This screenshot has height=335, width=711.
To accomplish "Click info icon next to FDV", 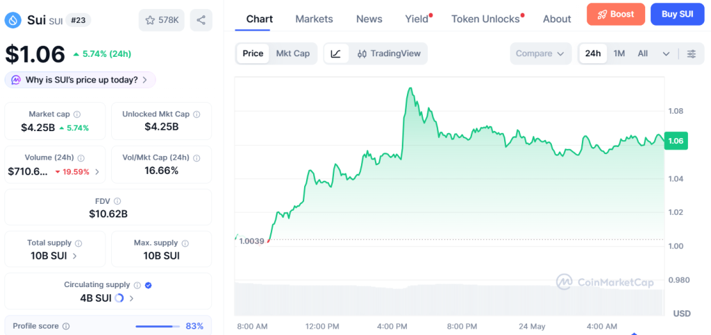I will 117,201.
